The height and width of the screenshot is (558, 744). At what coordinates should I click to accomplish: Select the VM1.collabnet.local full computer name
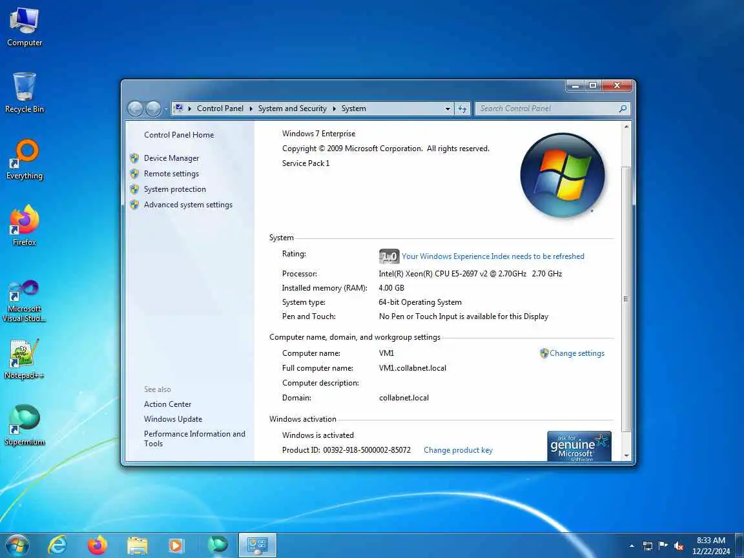coord(412,368)
